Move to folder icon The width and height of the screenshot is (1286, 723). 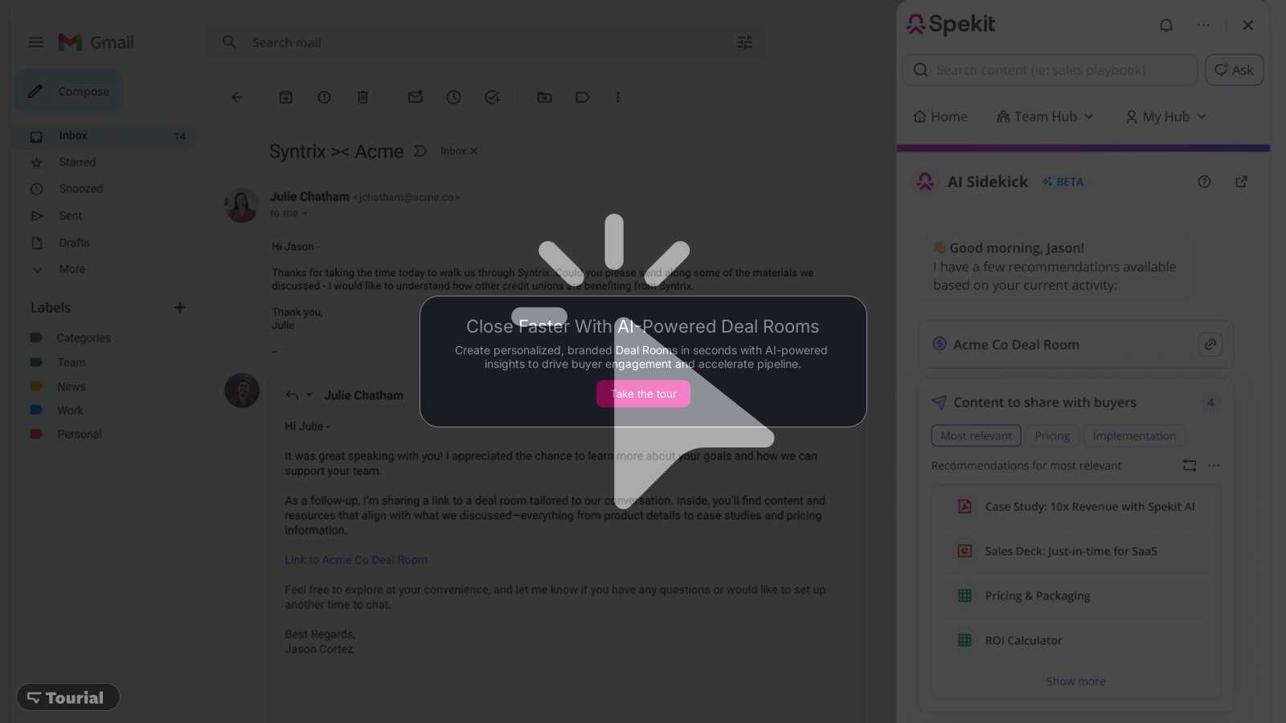coord(544,97)
